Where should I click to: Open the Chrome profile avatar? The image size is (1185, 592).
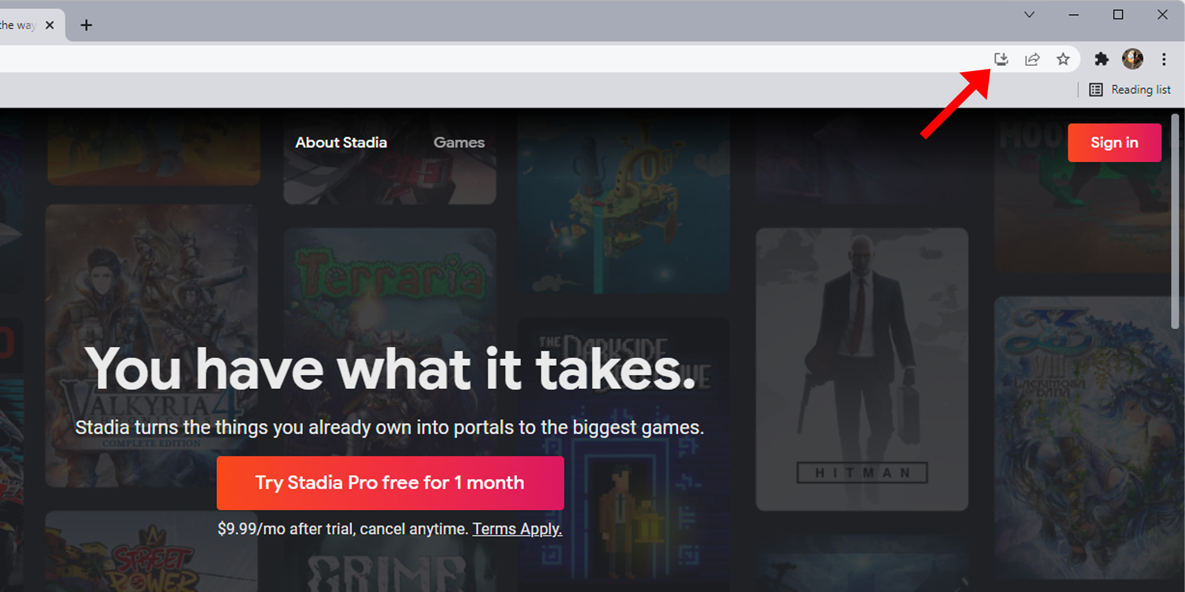pyautogui.click(x=1132, y=59)
